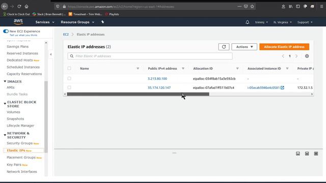Click the details panel resize handle

click(x=174, y=153)
